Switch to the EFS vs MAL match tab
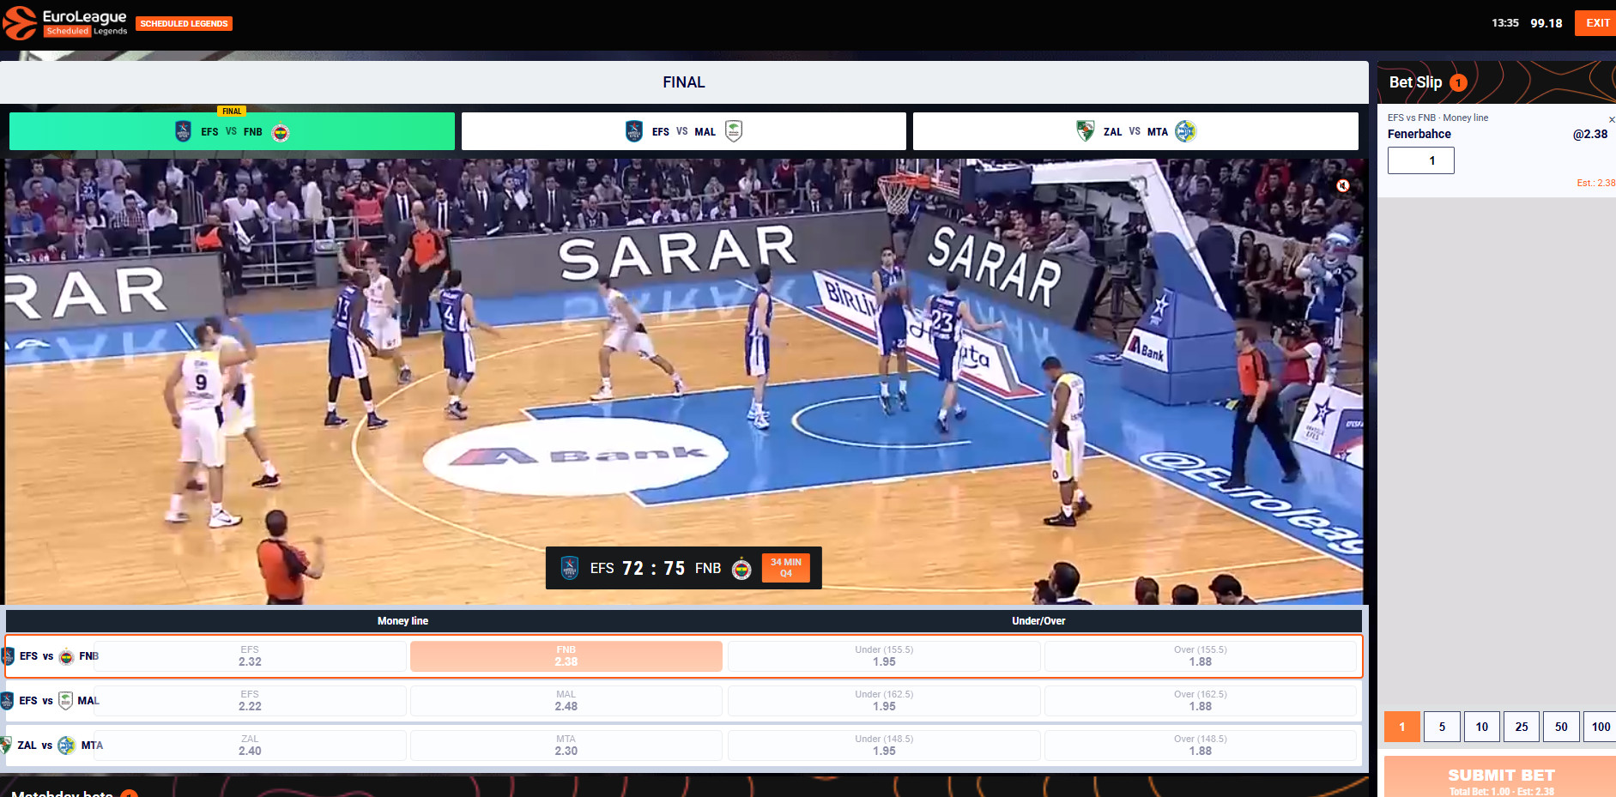The image size is (1616, 797). pos(684,131)
